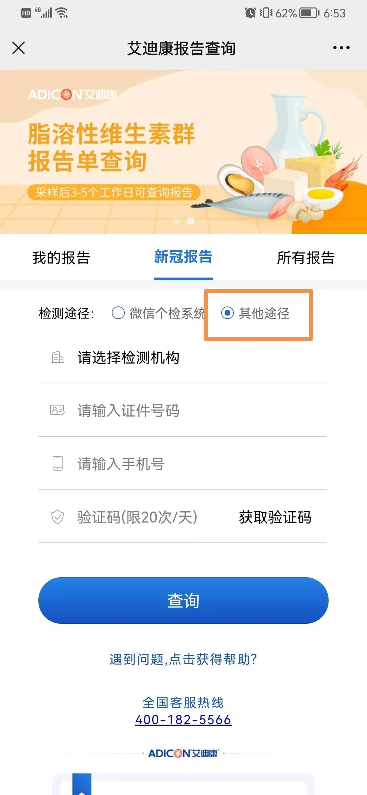Click the ID card icon
367x795 pixels.
[57, 410]
